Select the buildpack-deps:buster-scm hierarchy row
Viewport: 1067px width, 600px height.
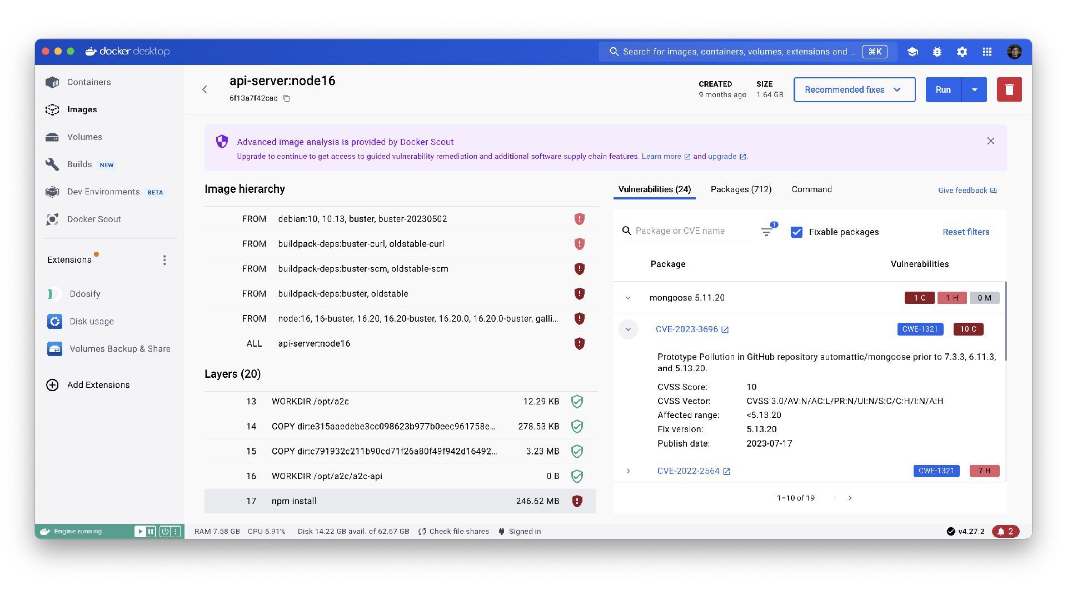coord(400,269)
